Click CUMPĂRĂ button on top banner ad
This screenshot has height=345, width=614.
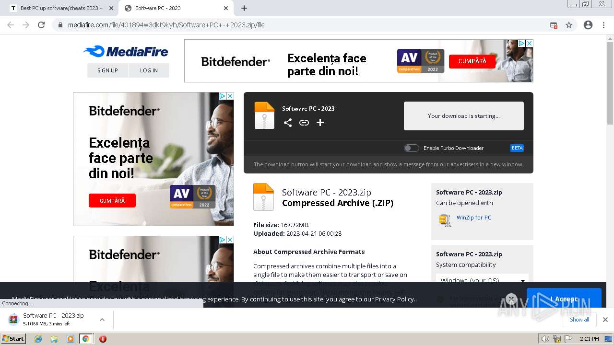pyautogui.click(x=472, y=61)
